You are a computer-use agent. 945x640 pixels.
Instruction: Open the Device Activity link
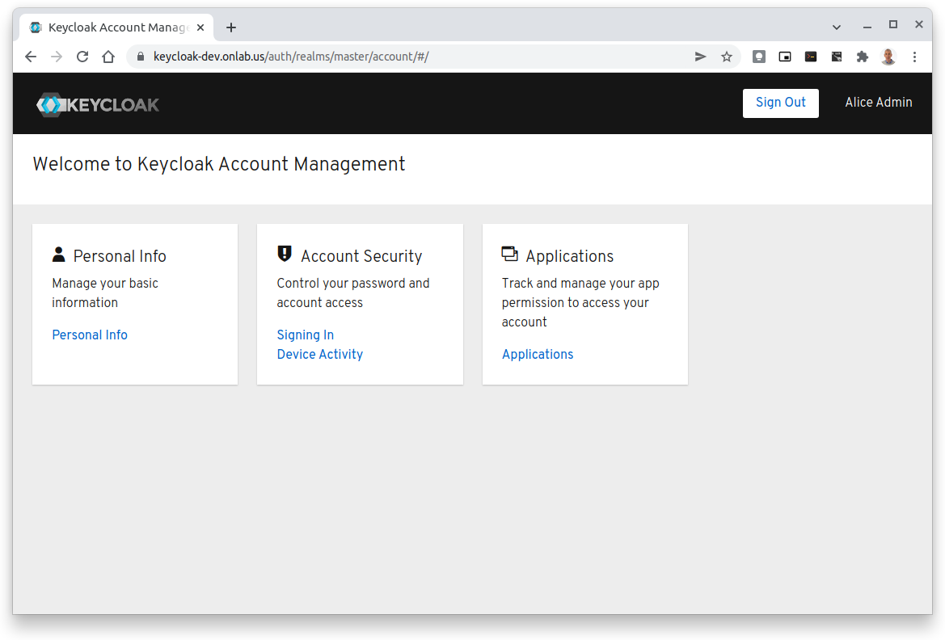[319, 355]
